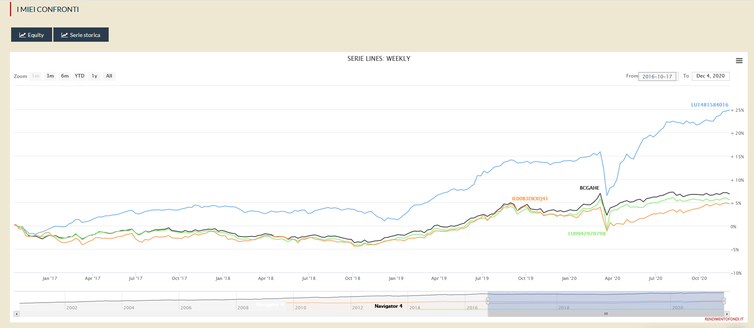Click the navigator scrollbar thumb grip
The image size is (754, 328).
[x=606, y=314]
